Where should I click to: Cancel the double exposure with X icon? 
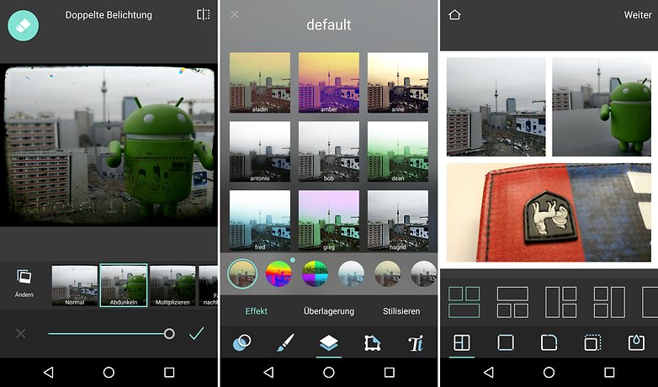coord(20,334)
